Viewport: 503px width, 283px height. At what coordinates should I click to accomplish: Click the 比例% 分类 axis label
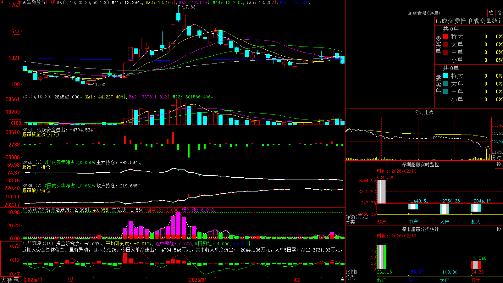(352, 275)
